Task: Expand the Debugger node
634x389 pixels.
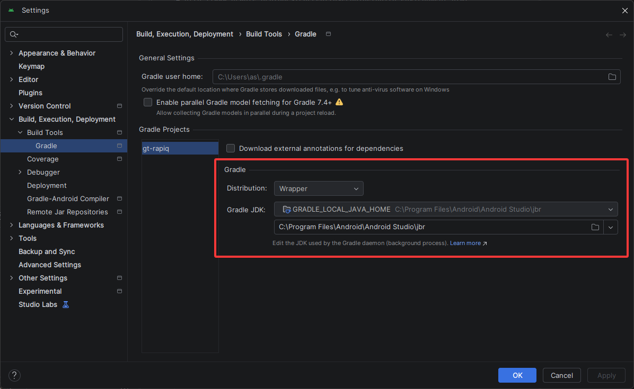Action: point(20,173)
